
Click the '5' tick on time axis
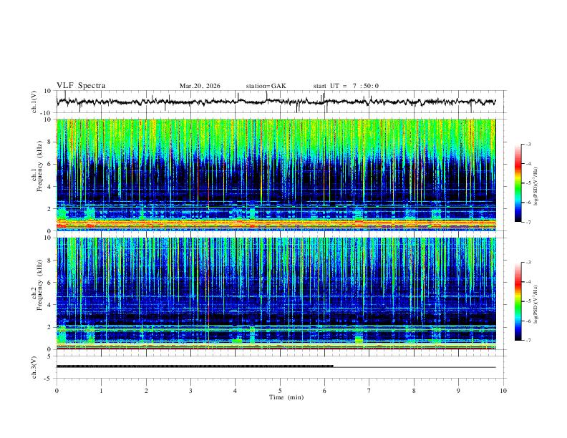pos(280,391)
